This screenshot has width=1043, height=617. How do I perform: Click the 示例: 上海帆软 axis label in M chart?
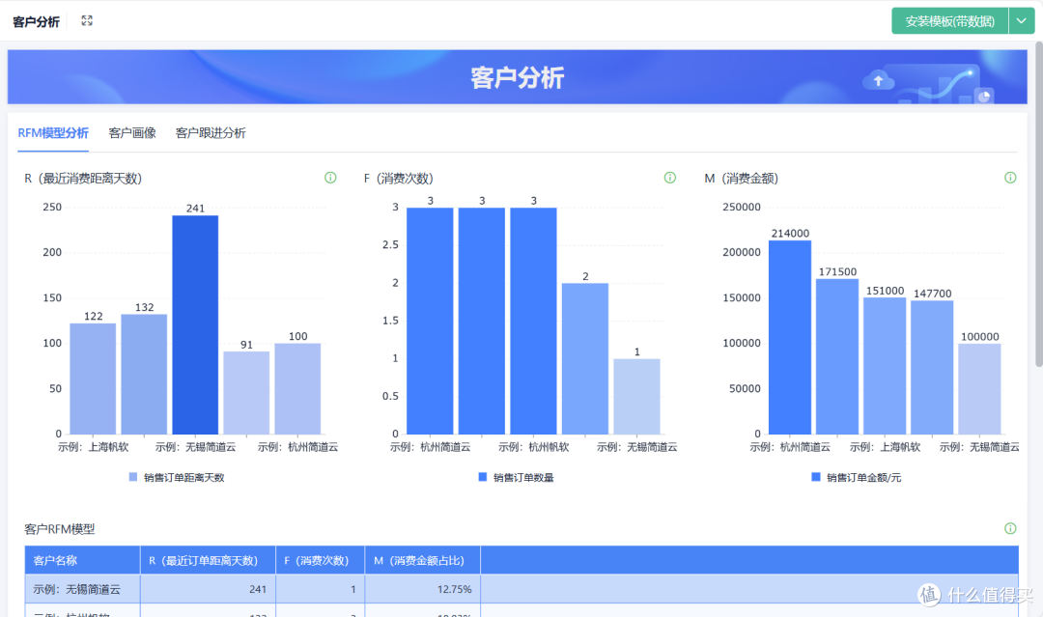pos(885,447)
